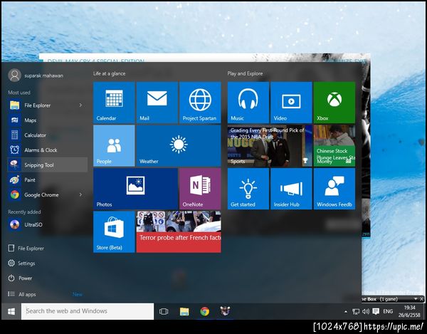427x334 pixels.
Task: Open the network icon in system tray
Action: tap(356, 312)
